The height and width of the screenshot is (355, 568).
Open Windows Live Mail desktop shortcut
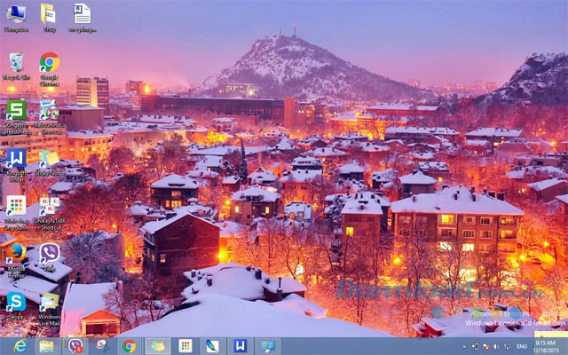(x=50, y=309)
